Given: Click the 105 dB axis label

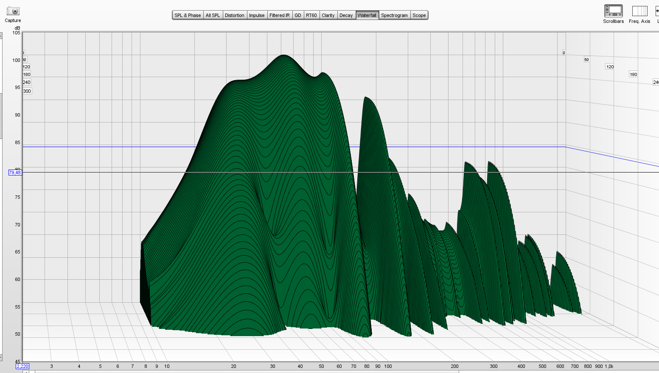Looking at the screenshot, I should [17, 33].
